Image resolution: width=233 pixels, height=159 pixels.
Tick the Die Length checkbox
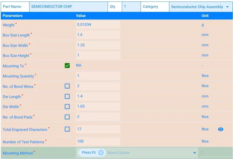tap(67, 96)
